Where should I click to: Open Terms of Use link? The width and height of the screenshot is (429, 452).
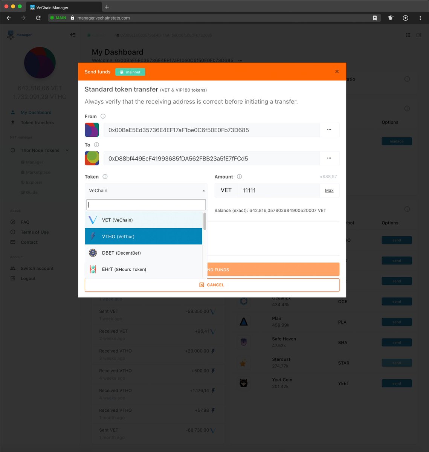tap(35, 232)
